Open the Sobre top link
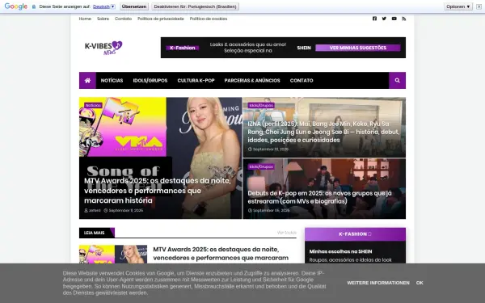 point(103,19)
